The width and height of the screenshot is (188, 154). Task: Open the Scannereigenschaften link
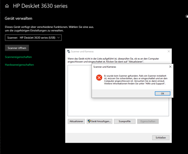pos(18,57)
